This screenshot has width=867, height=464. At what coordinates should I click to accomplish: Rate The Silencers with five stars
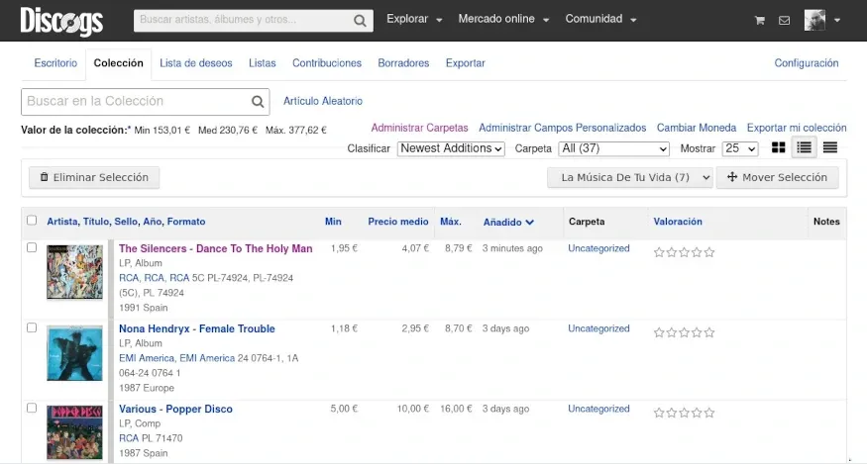point(709,252)
